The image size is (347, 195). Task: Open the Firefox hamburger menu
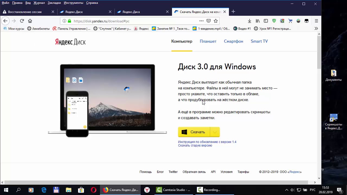pyautogui.click(x=316, y=21)
